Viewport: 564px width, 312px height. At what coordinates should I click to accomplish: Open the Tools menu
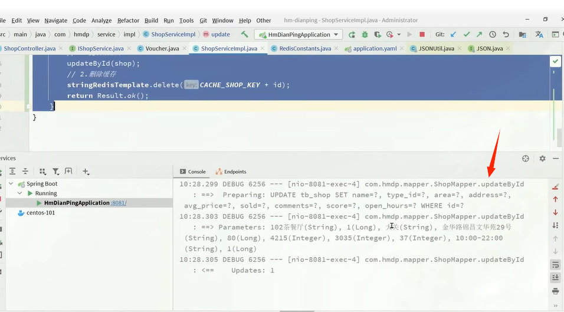(x=186, y=21)
